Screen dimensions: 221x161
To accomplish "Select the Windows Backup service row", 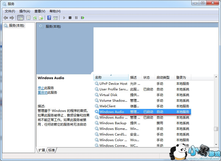I will point(113,123).
